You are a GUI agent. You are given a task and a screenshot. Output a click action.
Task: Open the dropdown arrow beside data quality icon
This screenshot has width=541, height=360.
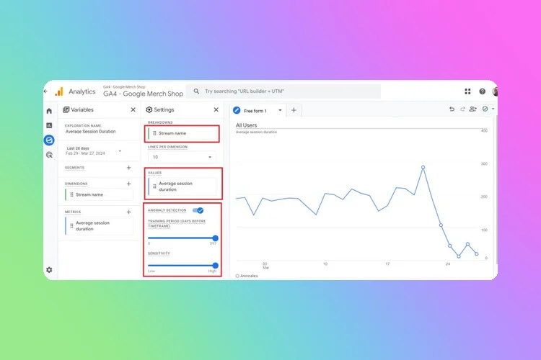[493, 109]
